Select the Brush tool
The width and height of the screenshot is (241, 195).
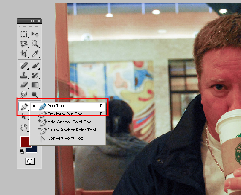(x=35, y=65)
